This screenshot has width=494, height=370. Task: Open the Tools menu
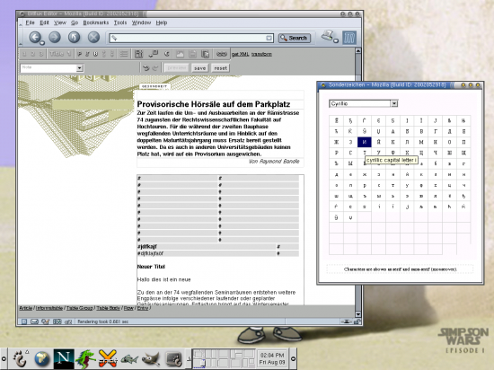(120, 22)
